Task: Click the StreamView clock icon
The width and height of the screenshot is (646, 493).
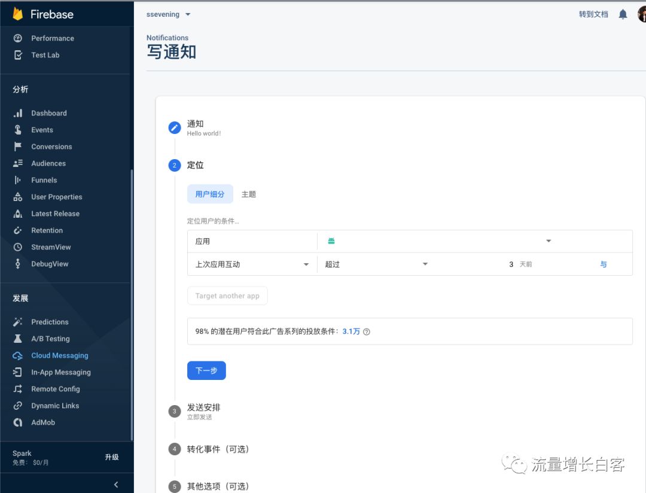Action: (18, 247)
